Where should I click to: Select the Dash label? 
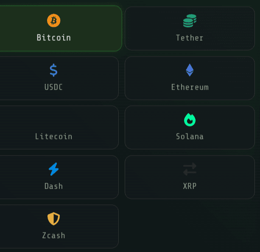coord(53,186)
